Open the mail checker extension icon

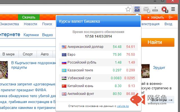coord(147,10)
